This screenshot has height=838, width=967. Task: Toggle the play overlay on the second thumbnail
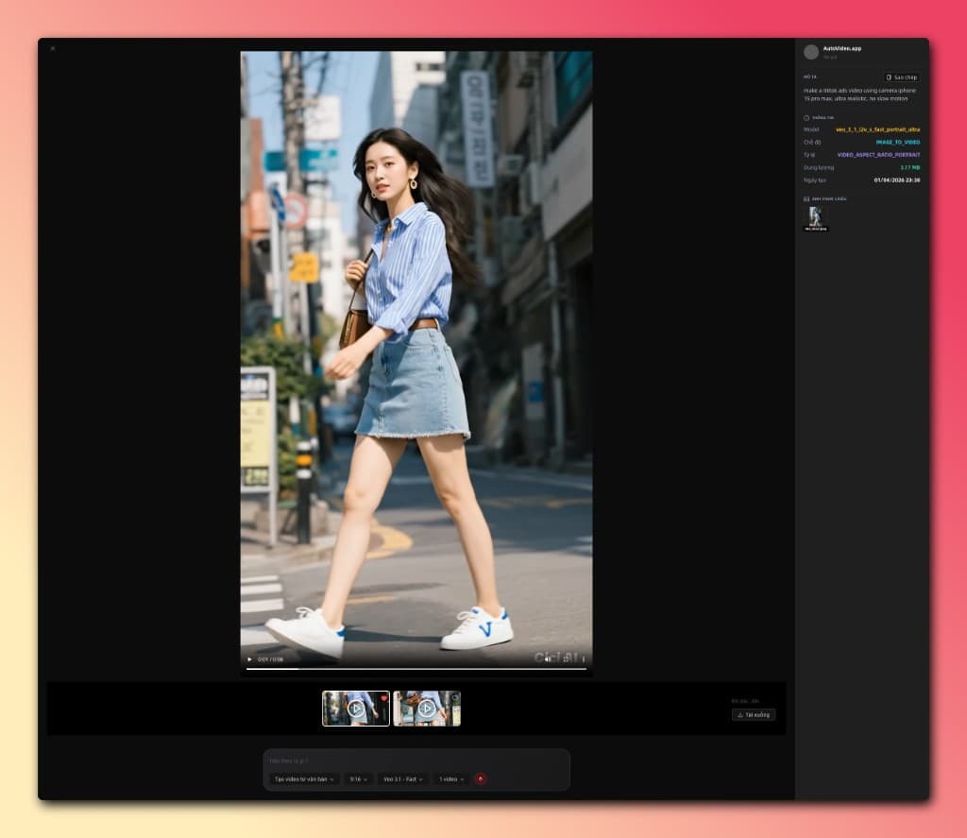427,709
